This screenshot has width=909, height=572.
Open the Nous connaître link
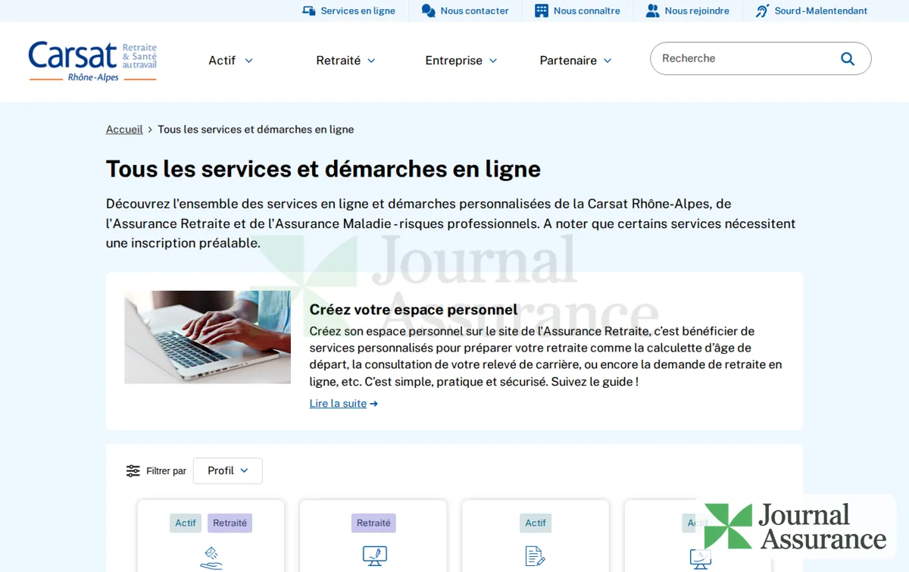click(x=577, y=11)
